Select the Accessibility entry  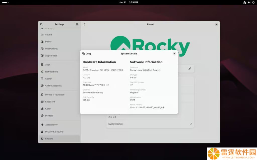coord(60,125)
